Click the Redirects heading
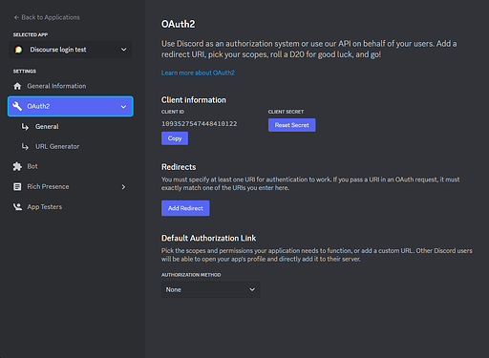Image resolution: width=489 pixels, height=358 pixels. tap(179, 167)
